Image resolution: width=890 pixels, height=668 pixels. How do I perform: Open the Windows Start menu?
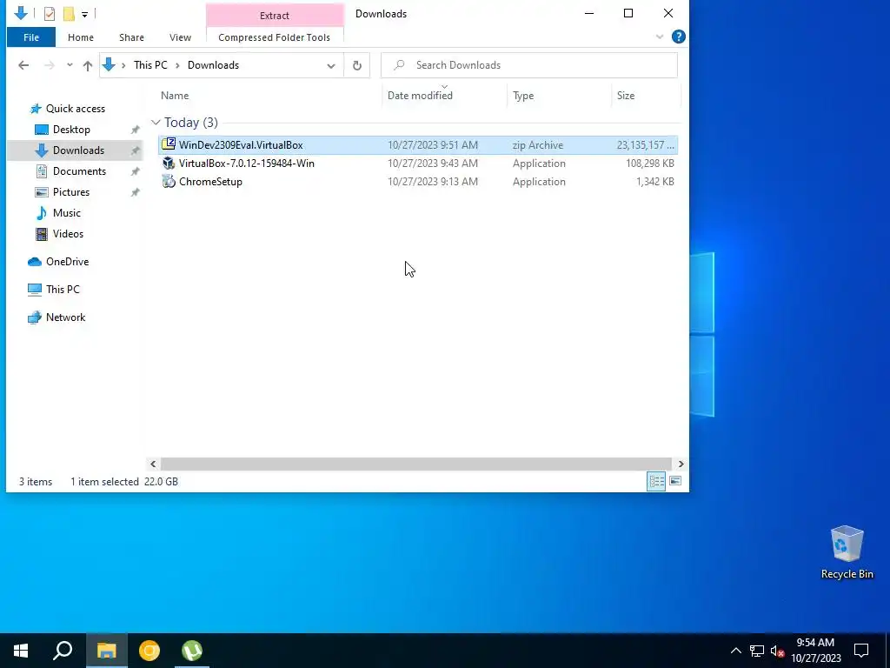[x=21, y=651]
